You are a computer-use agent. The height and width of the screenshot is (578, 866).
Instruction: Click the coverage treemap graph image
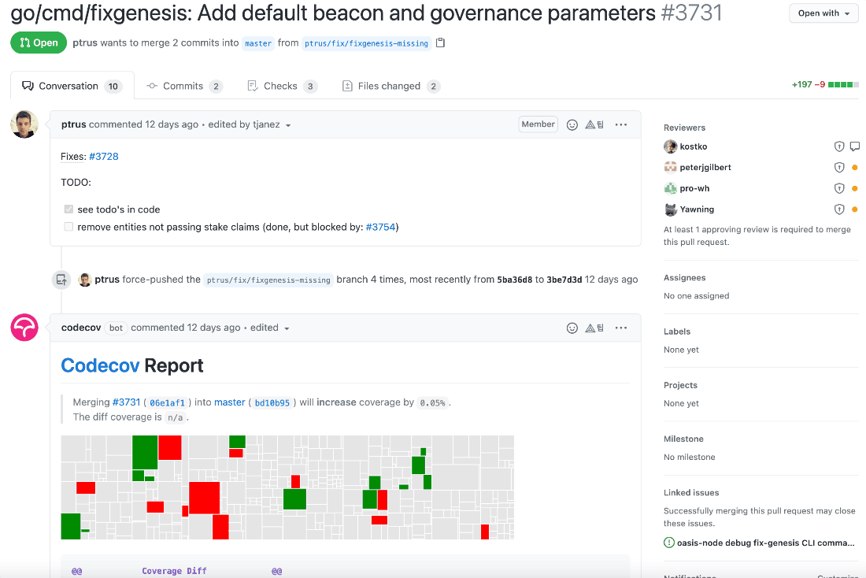coord(287,487)
